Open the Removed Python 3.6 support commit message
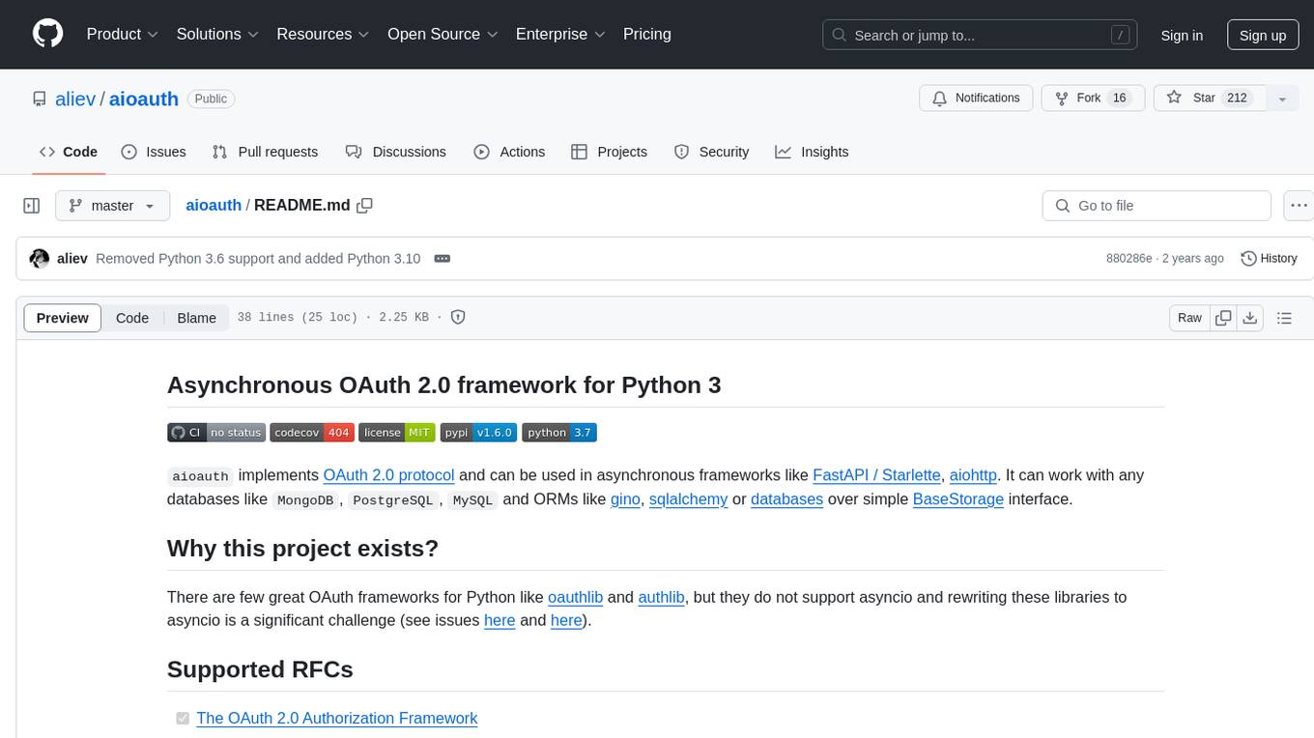The width and height of the screenshot is (1314, 738). [258, 259]
